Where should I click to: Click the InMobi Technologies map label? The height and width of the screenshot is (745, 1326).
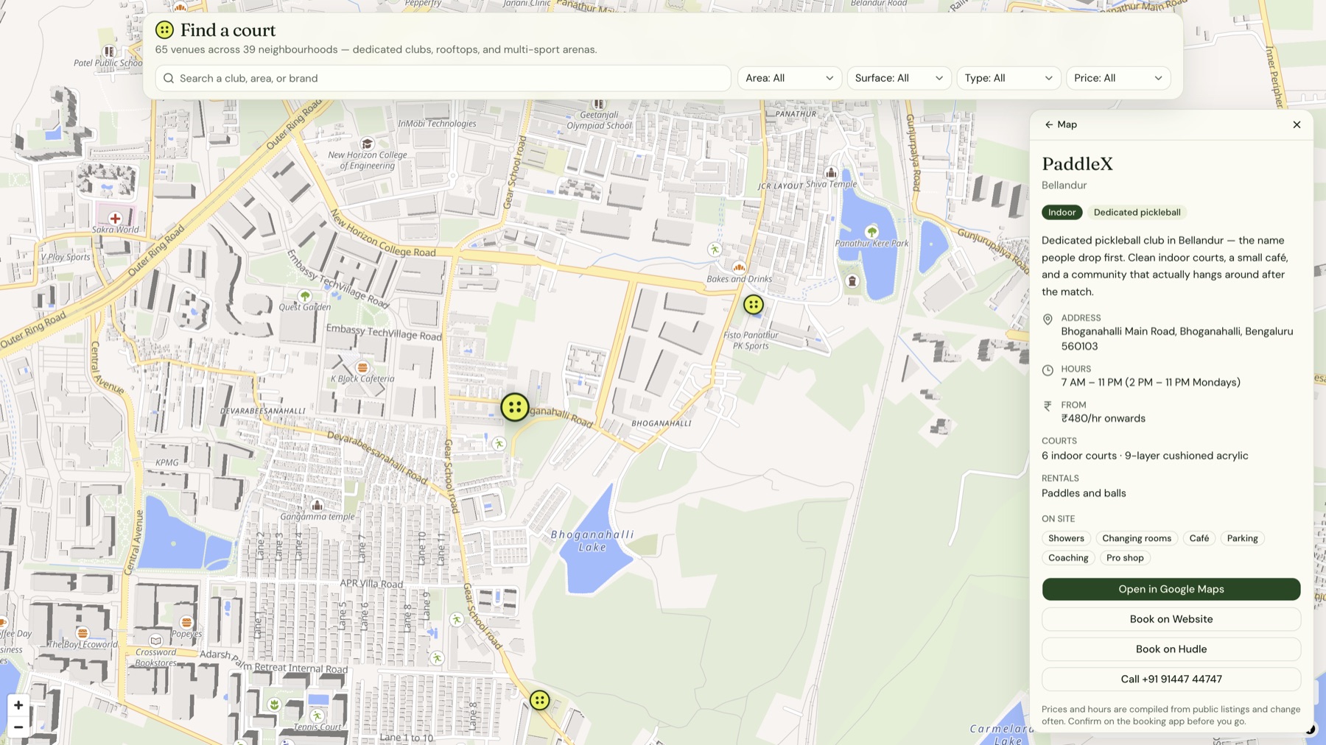coord(437,124)
